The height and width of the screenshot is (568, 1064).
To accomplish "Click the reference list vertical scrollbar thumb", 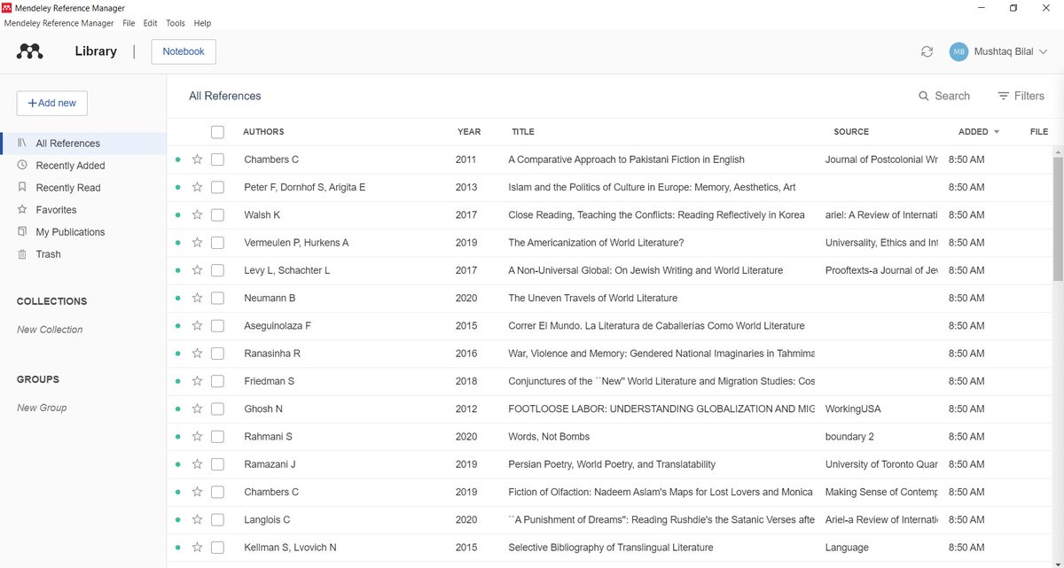I will (1058, 220).
